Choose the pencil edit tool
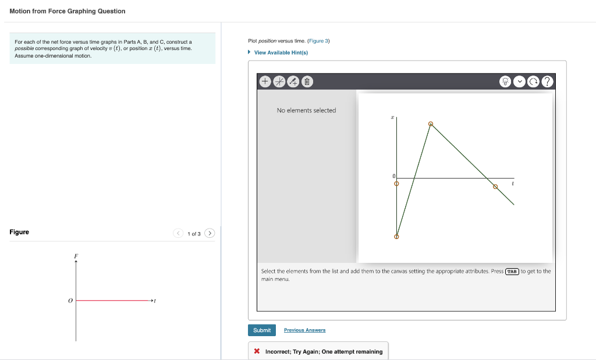Image resolution: width=596 pixels, height=360 pixels. 292,81
